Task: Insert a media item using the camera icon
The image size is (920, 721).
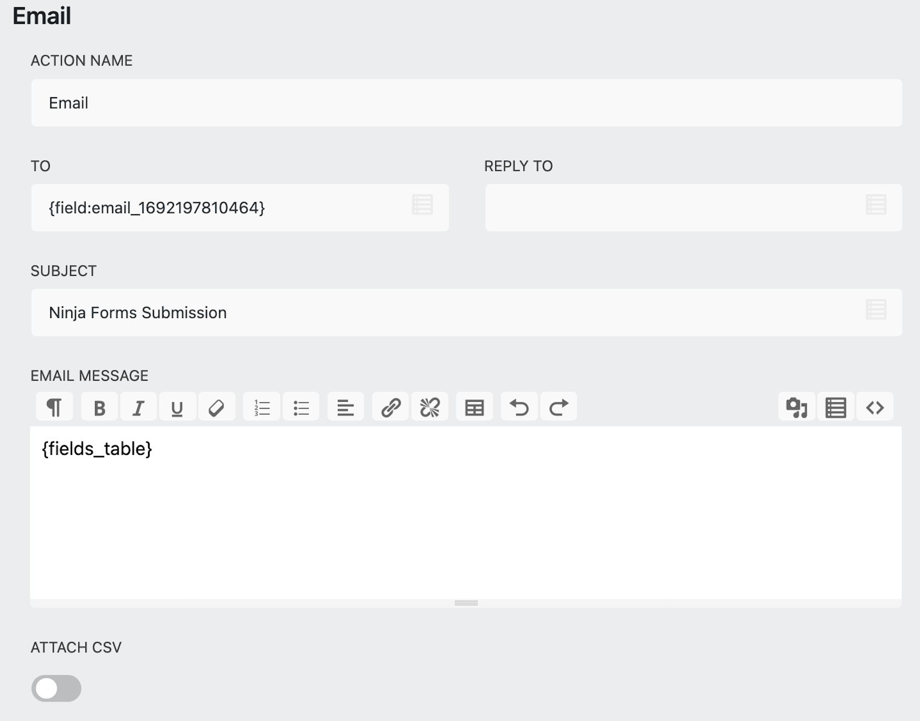Action: pos(796,407)
